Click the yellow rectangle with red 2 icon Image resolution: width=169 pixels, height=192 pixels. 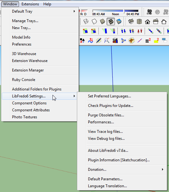(156, 40)
